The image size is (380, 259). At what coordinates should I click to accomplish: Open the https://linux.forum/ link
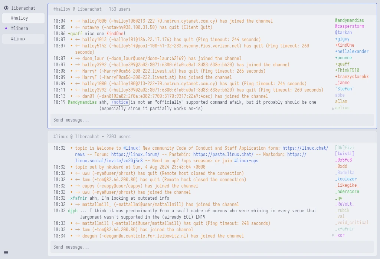point(135,155)
